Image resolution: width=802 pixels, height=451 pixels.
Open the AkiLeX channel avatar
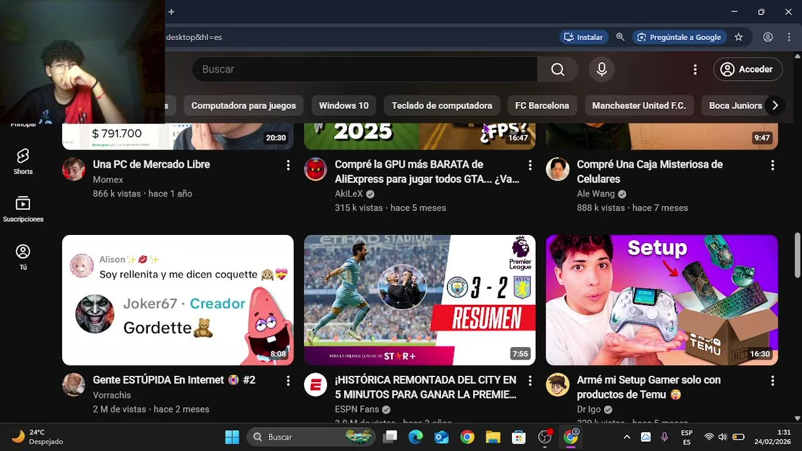315,169
